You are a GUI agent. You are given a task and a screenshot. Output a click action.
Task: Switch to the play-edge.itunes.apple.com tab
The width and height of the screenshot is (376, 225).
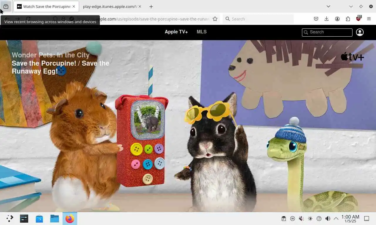pyautogui.click(x=110, y=6)
